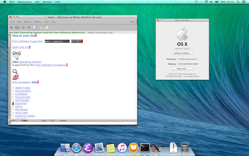Open the yellow Notes app in Dock
This screenshot has height=156, width=249.
[111, 148]
